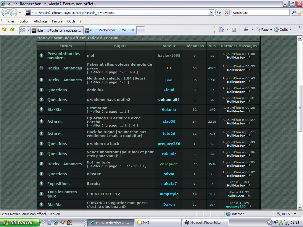Image resolution: width=303 pixels, height=227 pixels.
Task: Click the Internet security zone indicator
Action: [x=235, y=214]
